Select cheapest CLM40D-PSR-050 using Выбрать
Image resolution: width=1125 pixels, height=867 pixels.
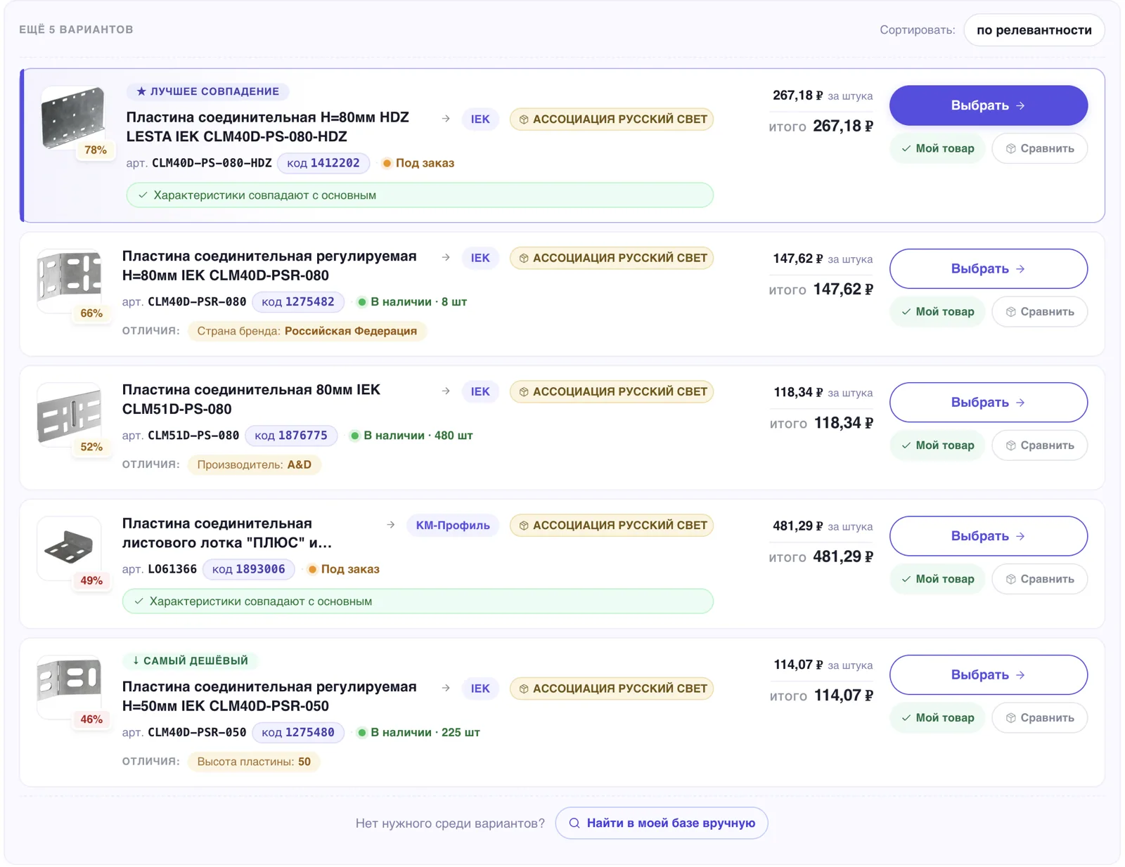coord(988,674)
